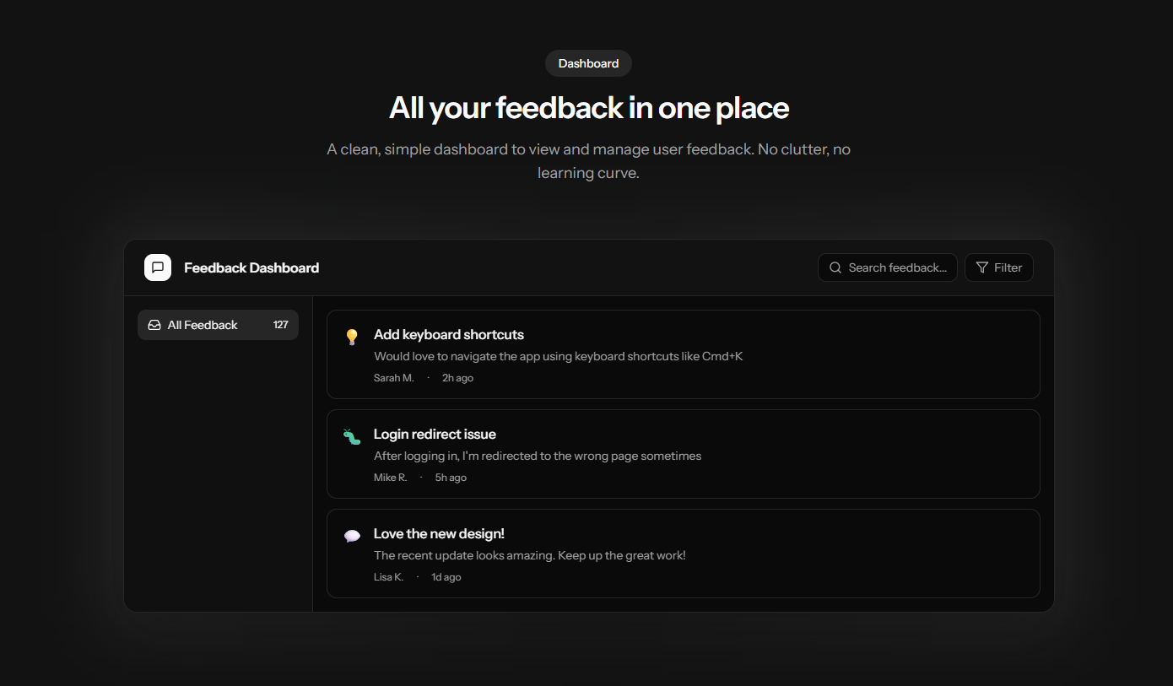Click the Dashboard pill badge
This screenshot has height=686, width=1173.
point(588,63)
